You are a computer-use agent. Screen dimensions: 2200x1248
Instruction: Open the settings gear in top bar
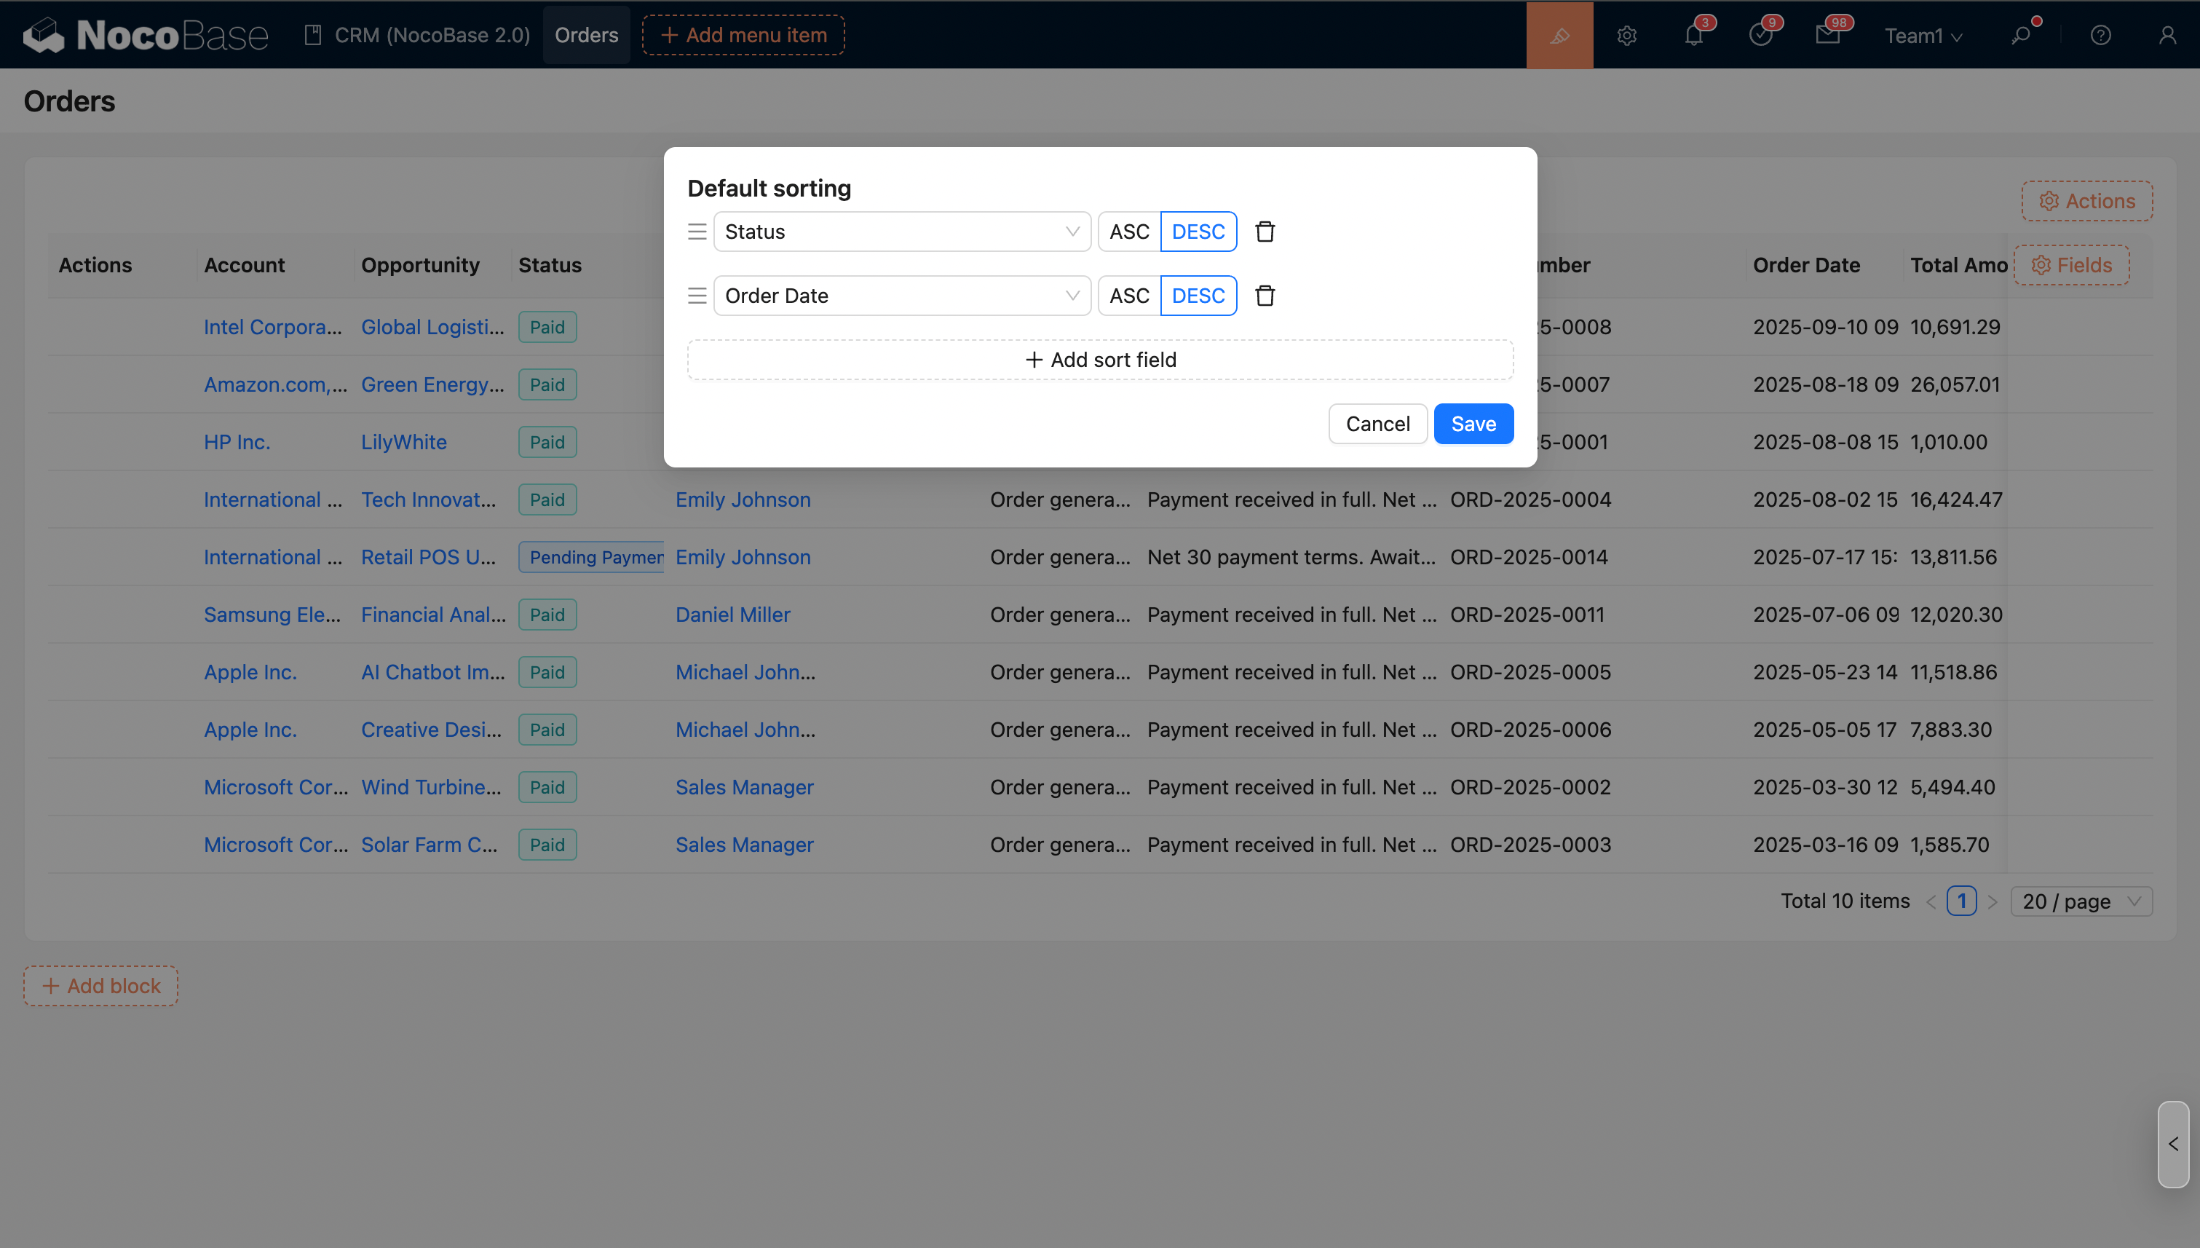pyautogui.click(x=1626, y=35)
